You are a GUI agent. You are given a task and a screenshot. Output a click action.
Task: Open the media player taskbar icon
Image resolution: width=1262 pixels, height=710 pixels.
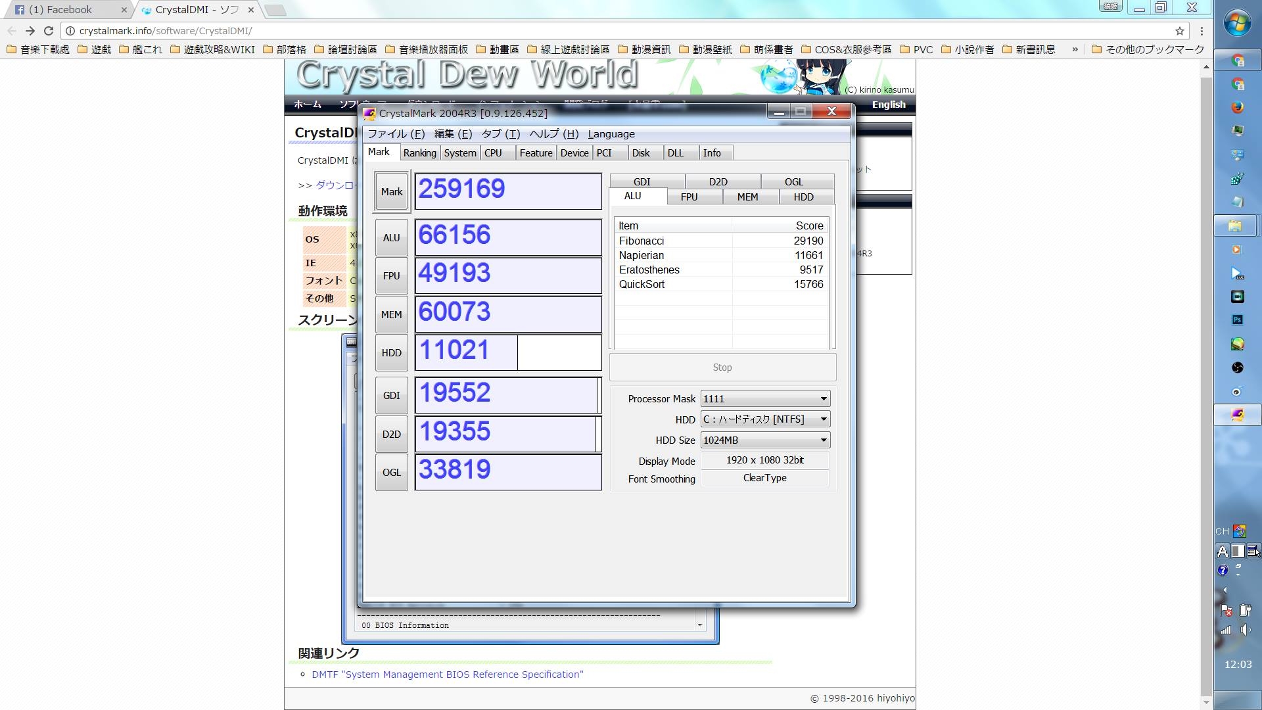point(1236,250)
